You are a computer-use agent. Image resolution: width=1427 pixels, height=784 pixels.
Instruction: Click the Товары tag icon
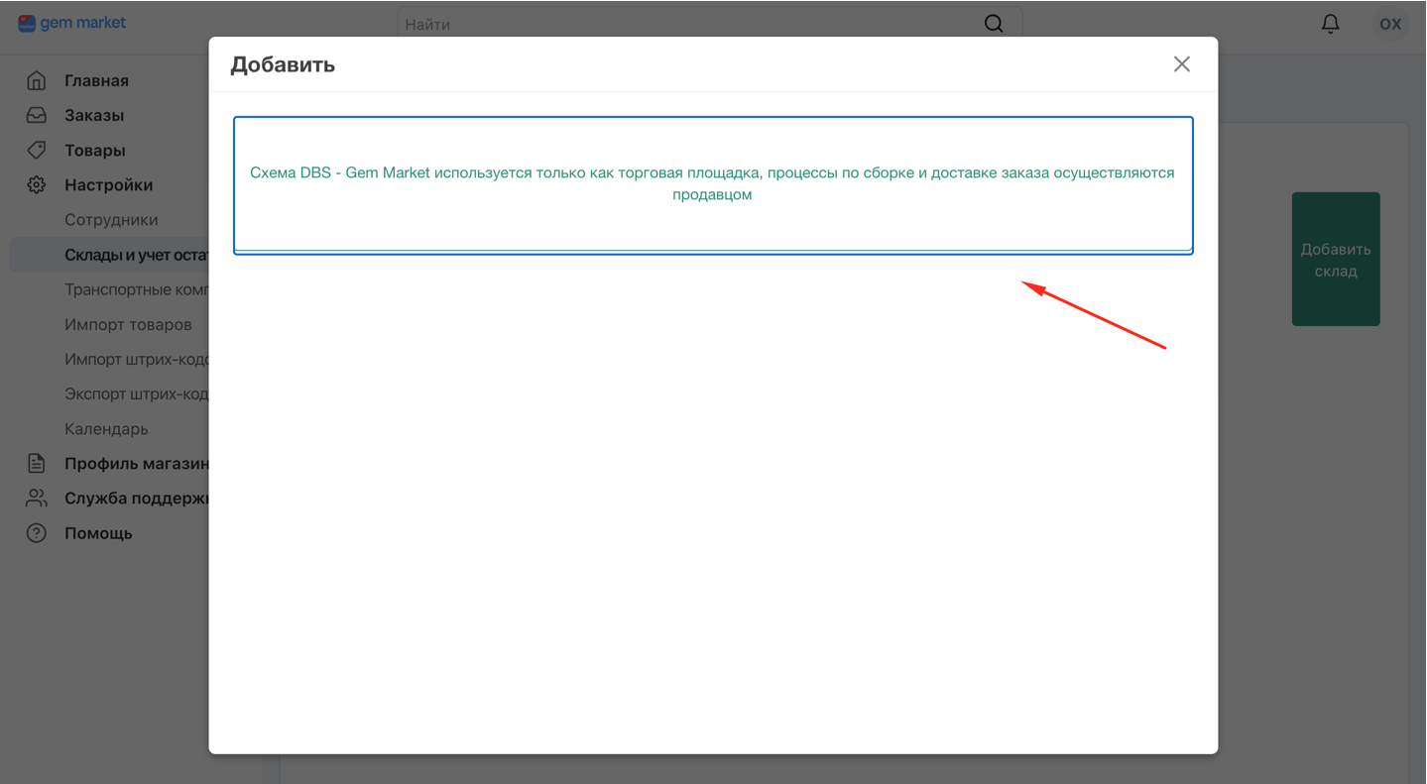(37, 150)
